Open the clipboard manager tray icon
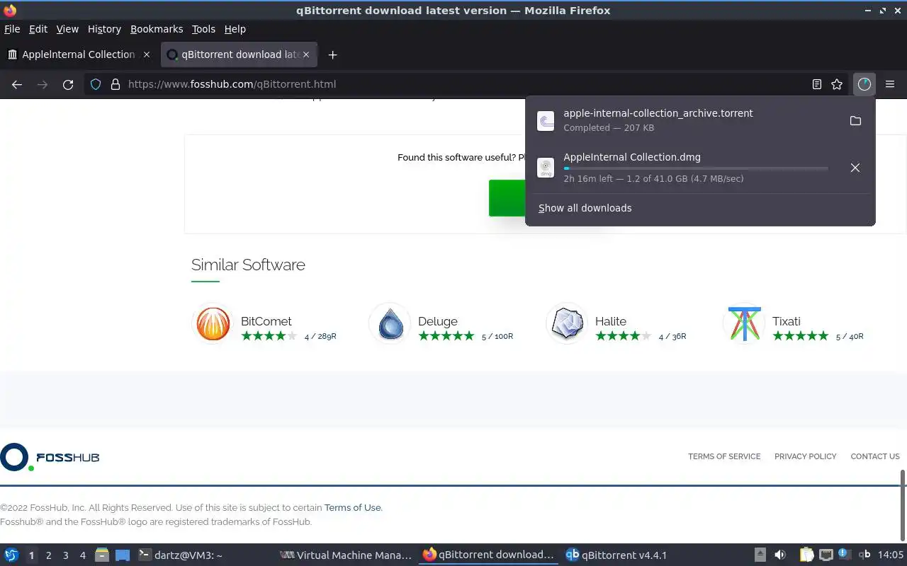The width and height of the screenshot is (907, 566). click(806, 555)
